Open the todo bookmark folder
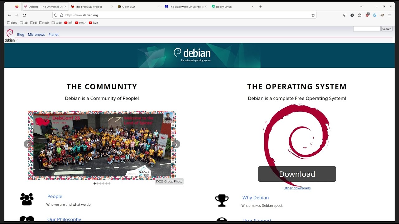 click(x=57, y=23)
